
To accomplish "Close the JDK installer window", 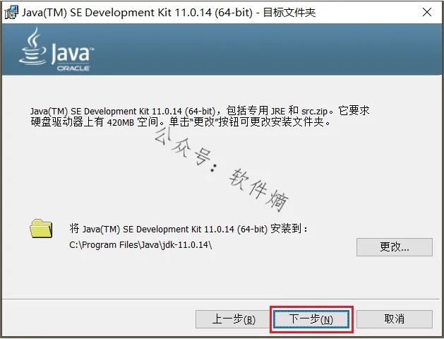I will coord(426,12).
